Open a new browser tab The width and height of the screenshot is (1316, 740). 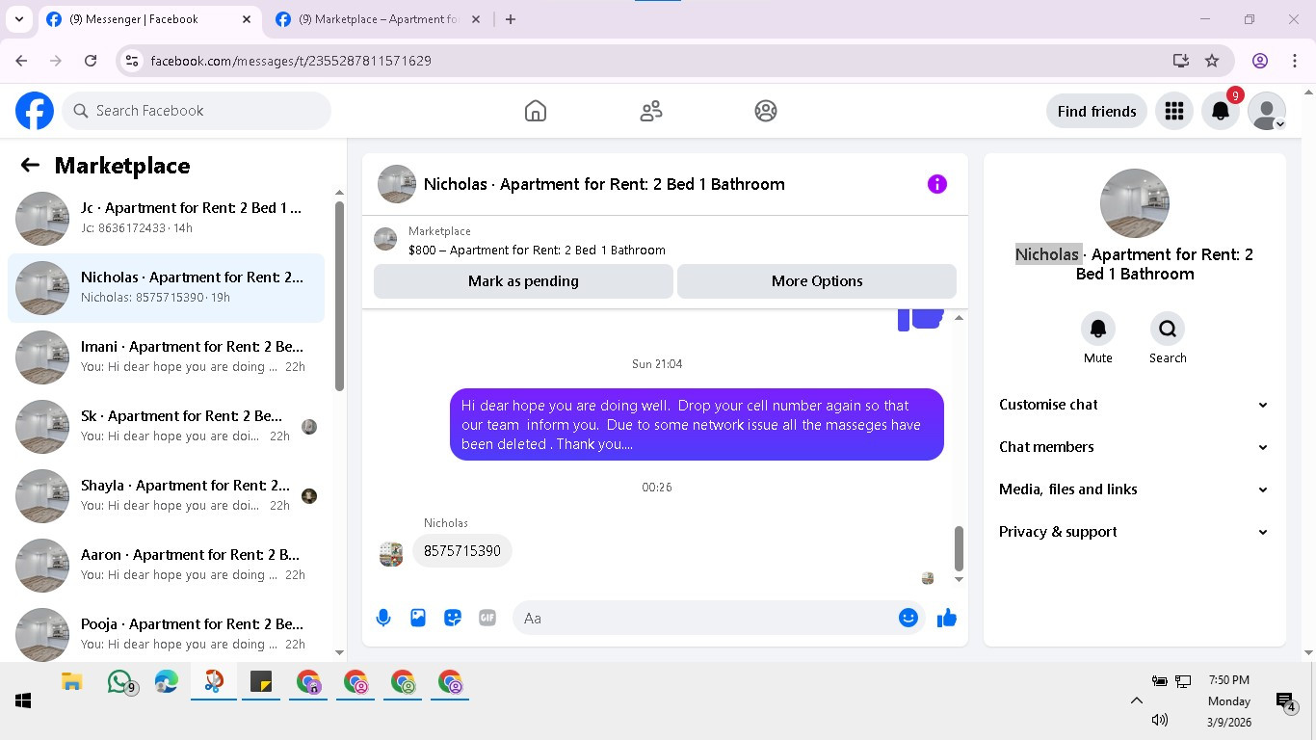point(511,19)
